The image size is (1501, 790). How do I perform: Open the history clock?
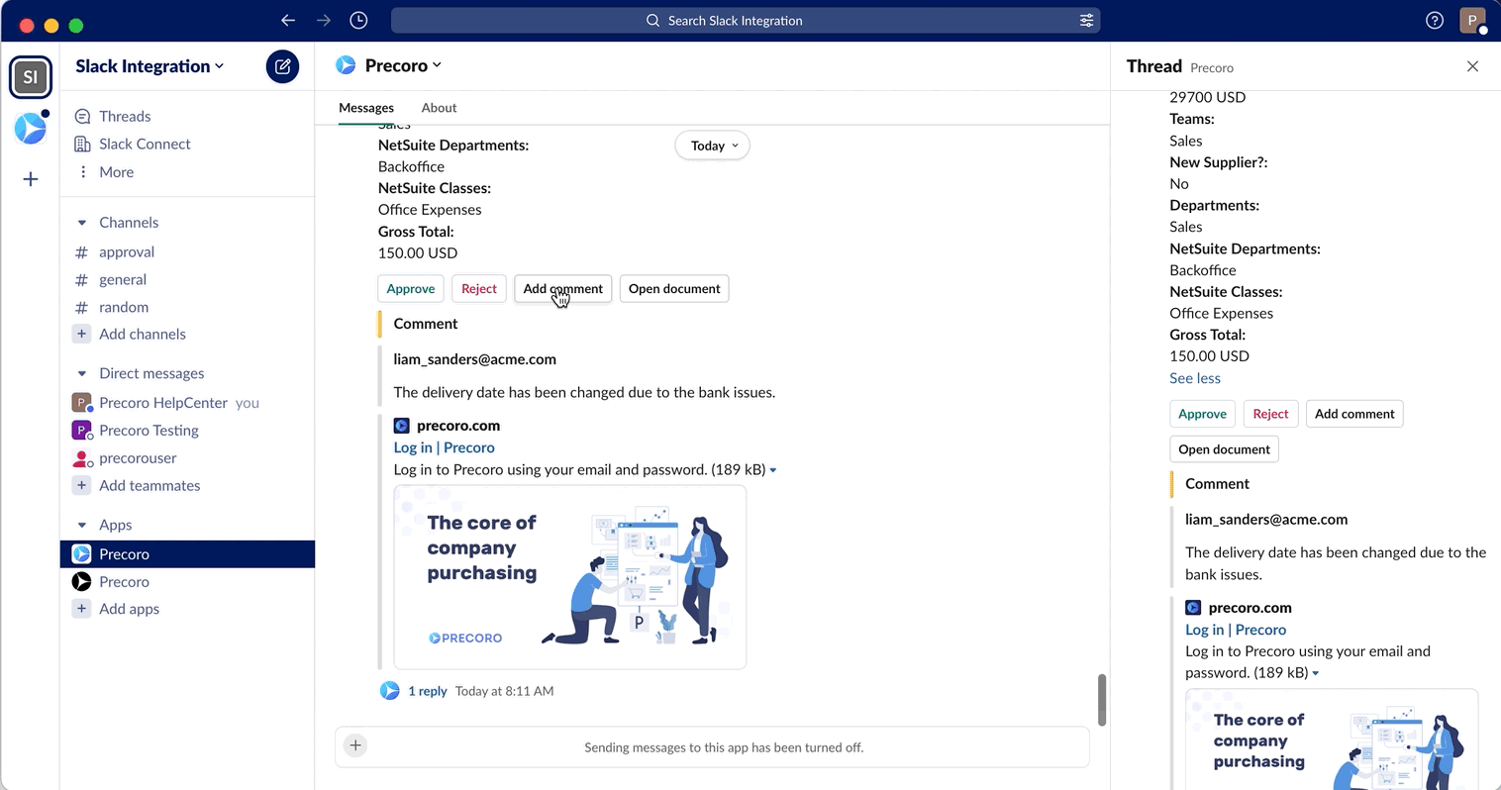(358, 20)
